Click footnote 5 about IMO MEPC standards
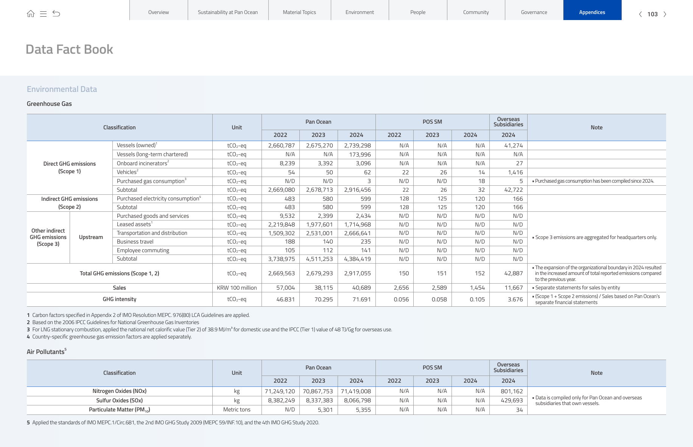Image resolution: width=693 pixels, height=447 pixels. point(173,422)
